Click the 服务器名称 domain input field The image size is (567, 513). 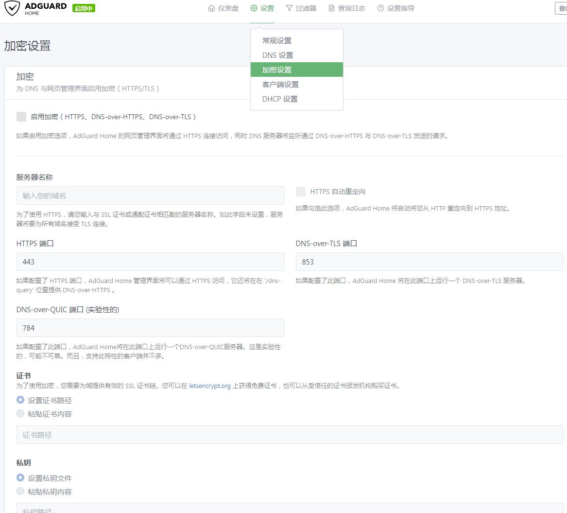point(151,195)
